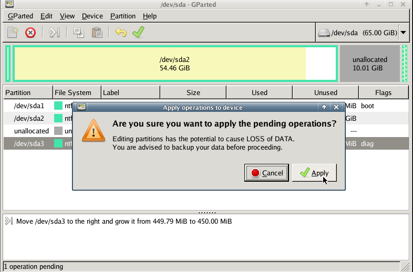This screenshot has height=272, width=413.
Task: Click the Resize/Move toolbar icon
Action: pos(54,33)
